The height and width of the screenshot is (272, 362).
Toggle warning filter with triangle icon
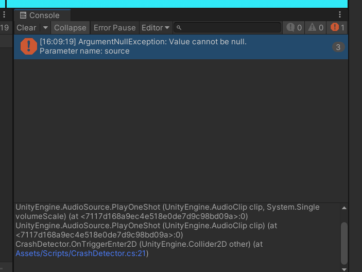(x=316, y=28)
